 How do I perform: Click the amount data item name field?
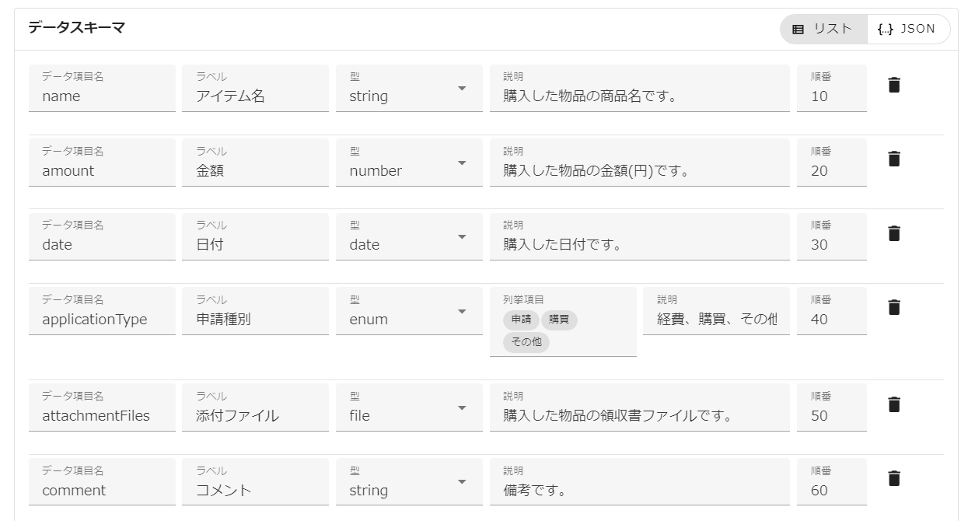[102, 170]
